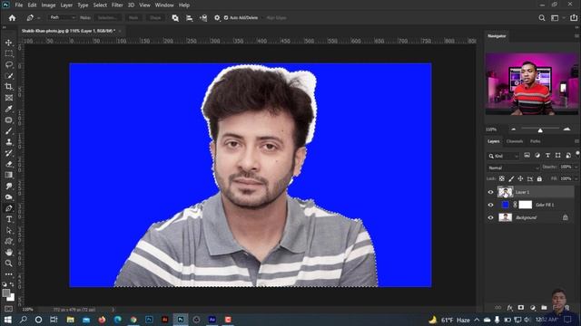Click the foreground color swatch
Image resolution: width=581 pixels, height=326 pixels.
coord(6,293)
